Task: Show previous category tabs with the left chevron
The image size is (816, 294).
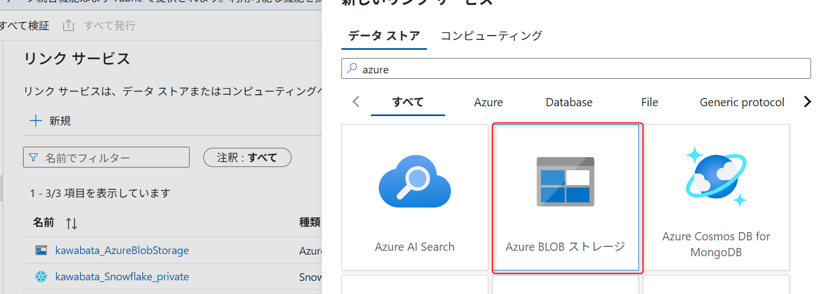Action: click(356, 102)
